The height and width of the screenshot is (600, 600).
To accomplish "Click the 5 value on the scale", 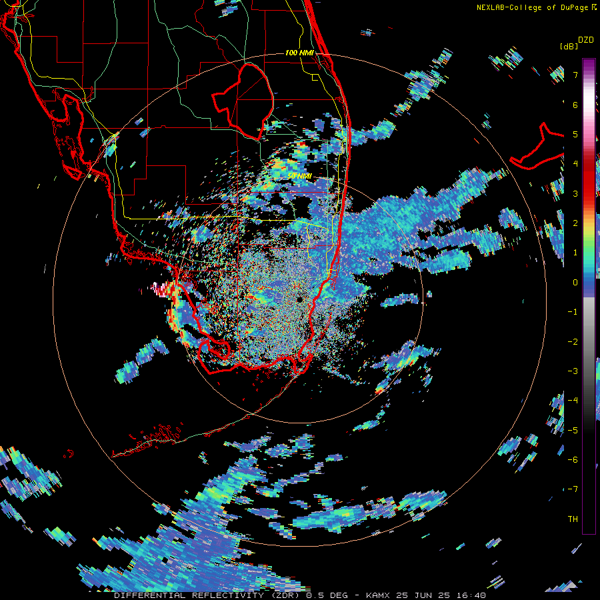I will click(575, 134).
